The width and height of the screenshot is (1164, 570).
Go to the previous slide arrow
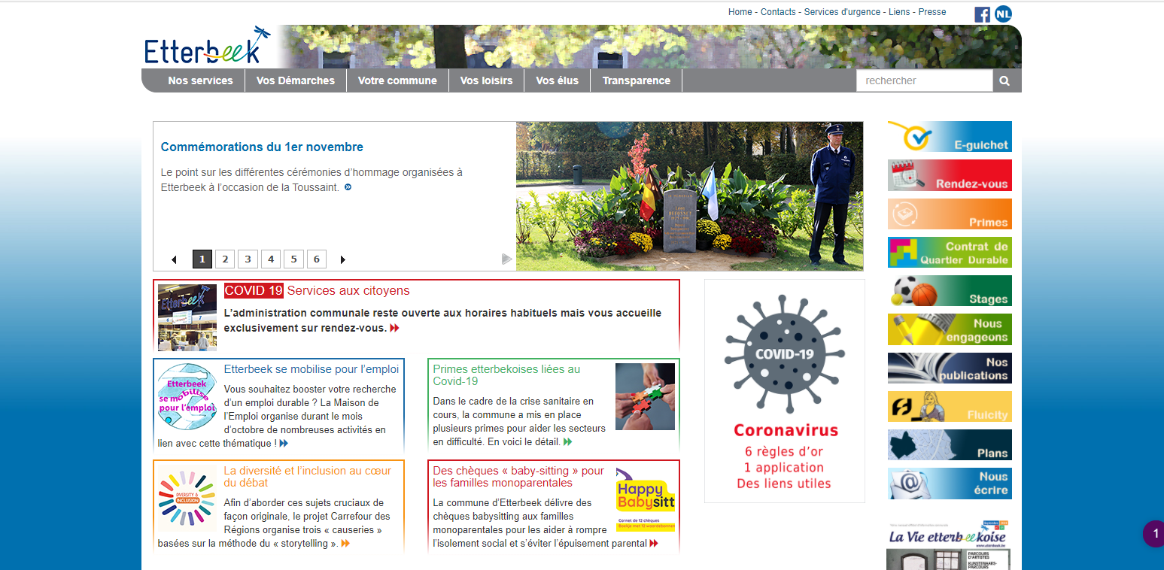point(174,260)
